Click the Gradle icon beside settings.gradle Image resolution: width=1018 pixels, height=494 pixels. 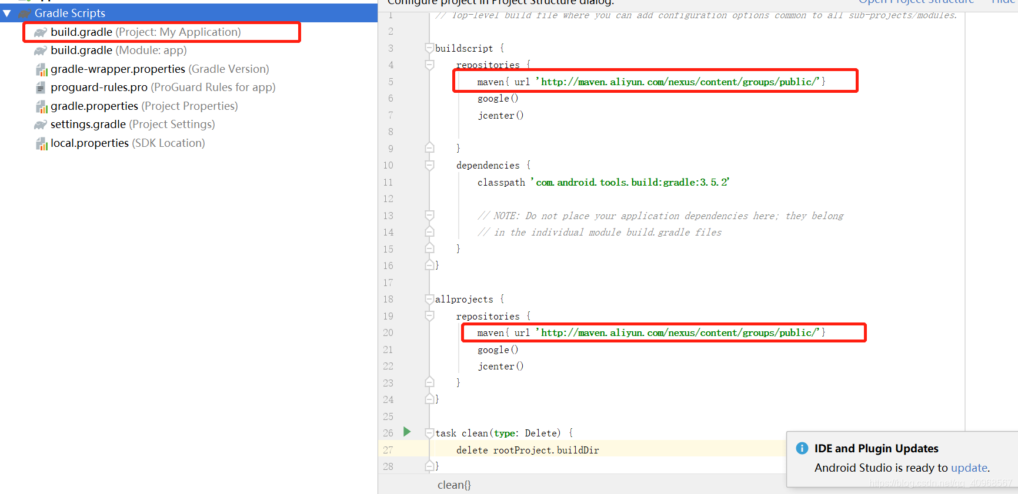[x=40, y=125]
